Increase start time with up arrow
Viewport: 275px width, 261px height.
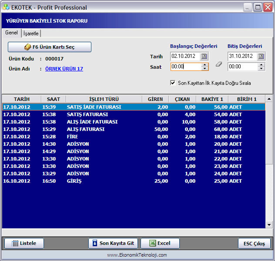205,65
